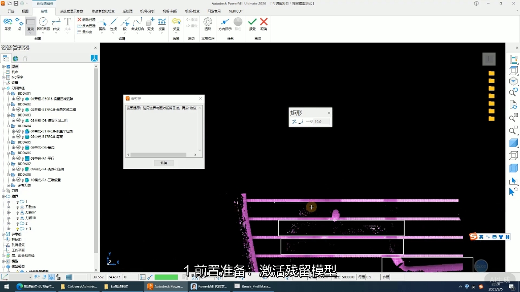This screenshot has height=292, width=520.
Task: Open the VERICUT ribbon tab
Action: pyautogui.click(x=236, y=11)
